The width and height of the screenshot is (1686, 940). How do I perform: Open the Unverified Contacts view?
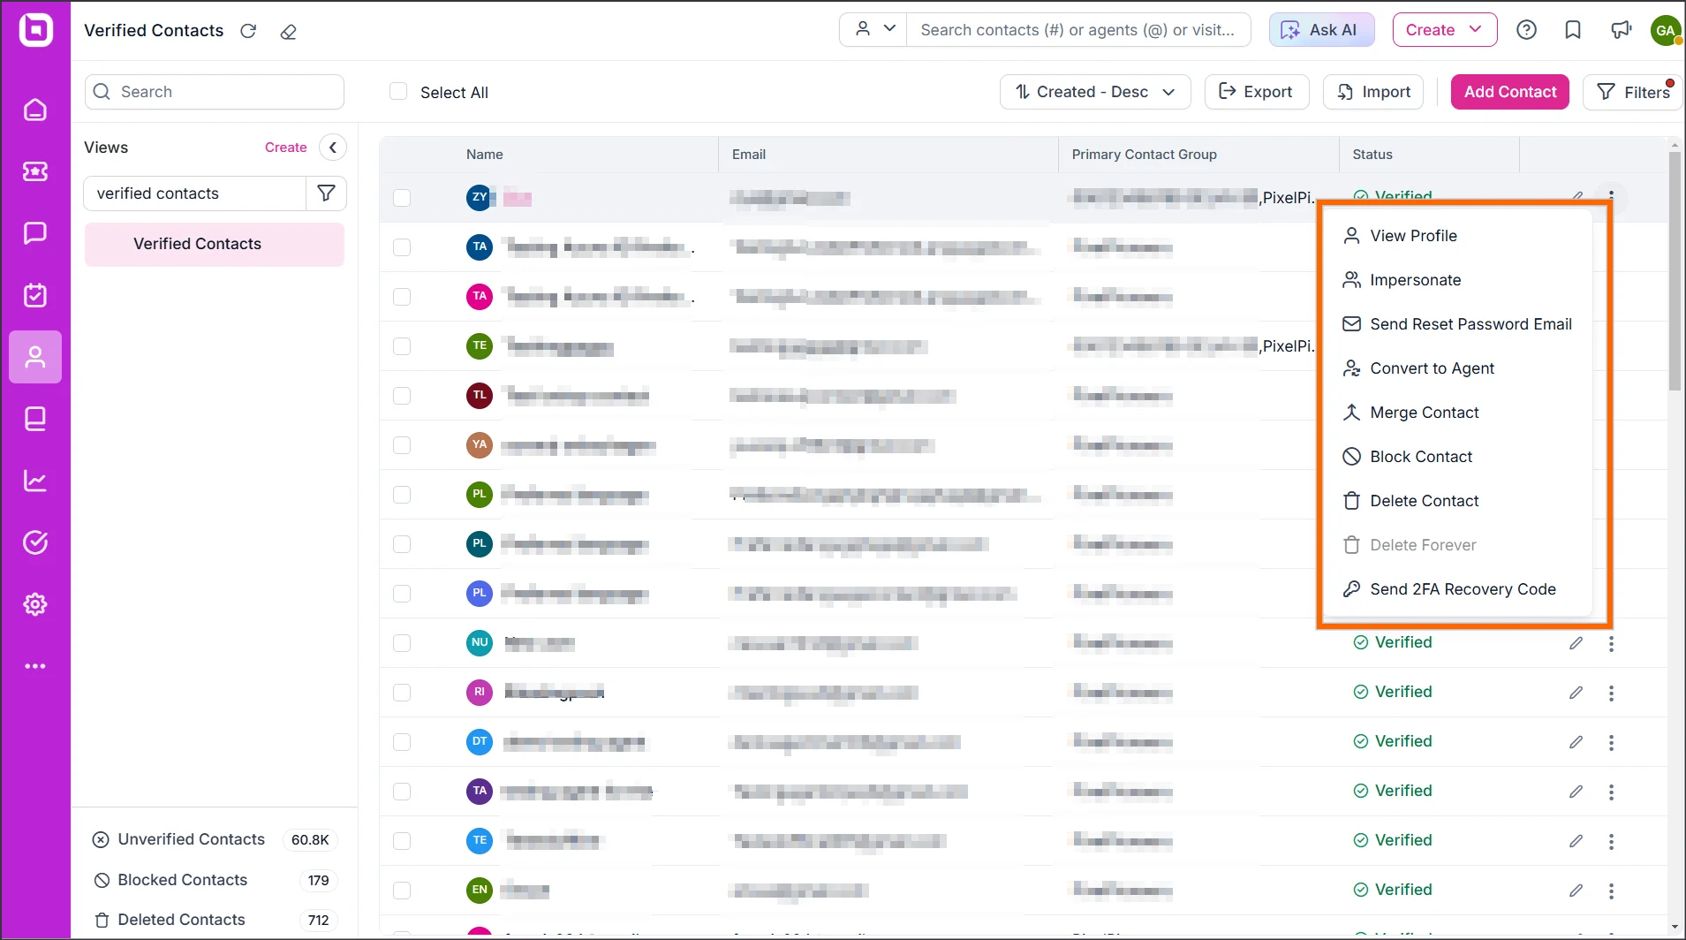pyautogui.click(x=215, y=839)
